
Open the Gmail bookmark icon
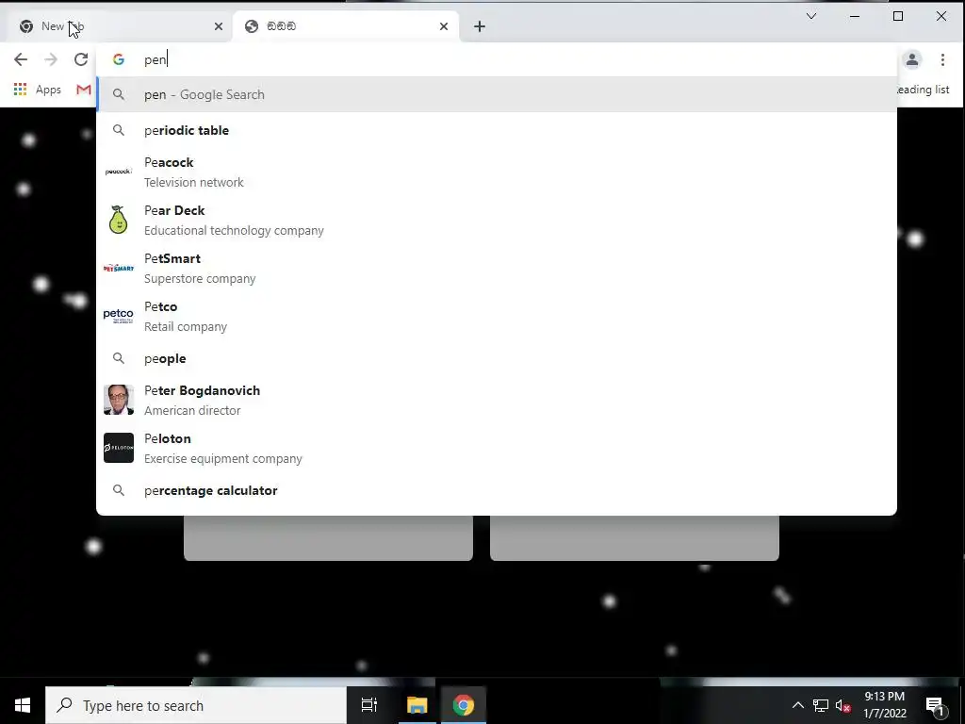[x=84, y=90]
